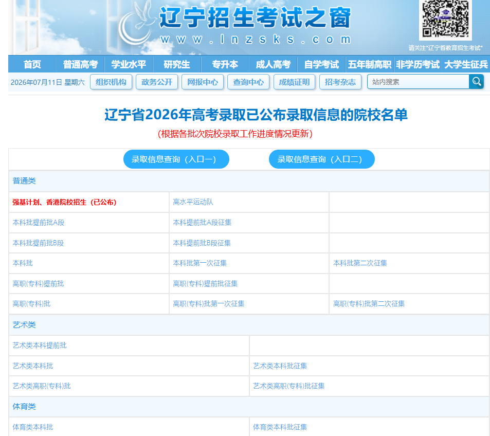Open the 本科批第一次征集 link
Image resolution: width=490 pixels, height=436 pixels.
click(x=200, y=263)
